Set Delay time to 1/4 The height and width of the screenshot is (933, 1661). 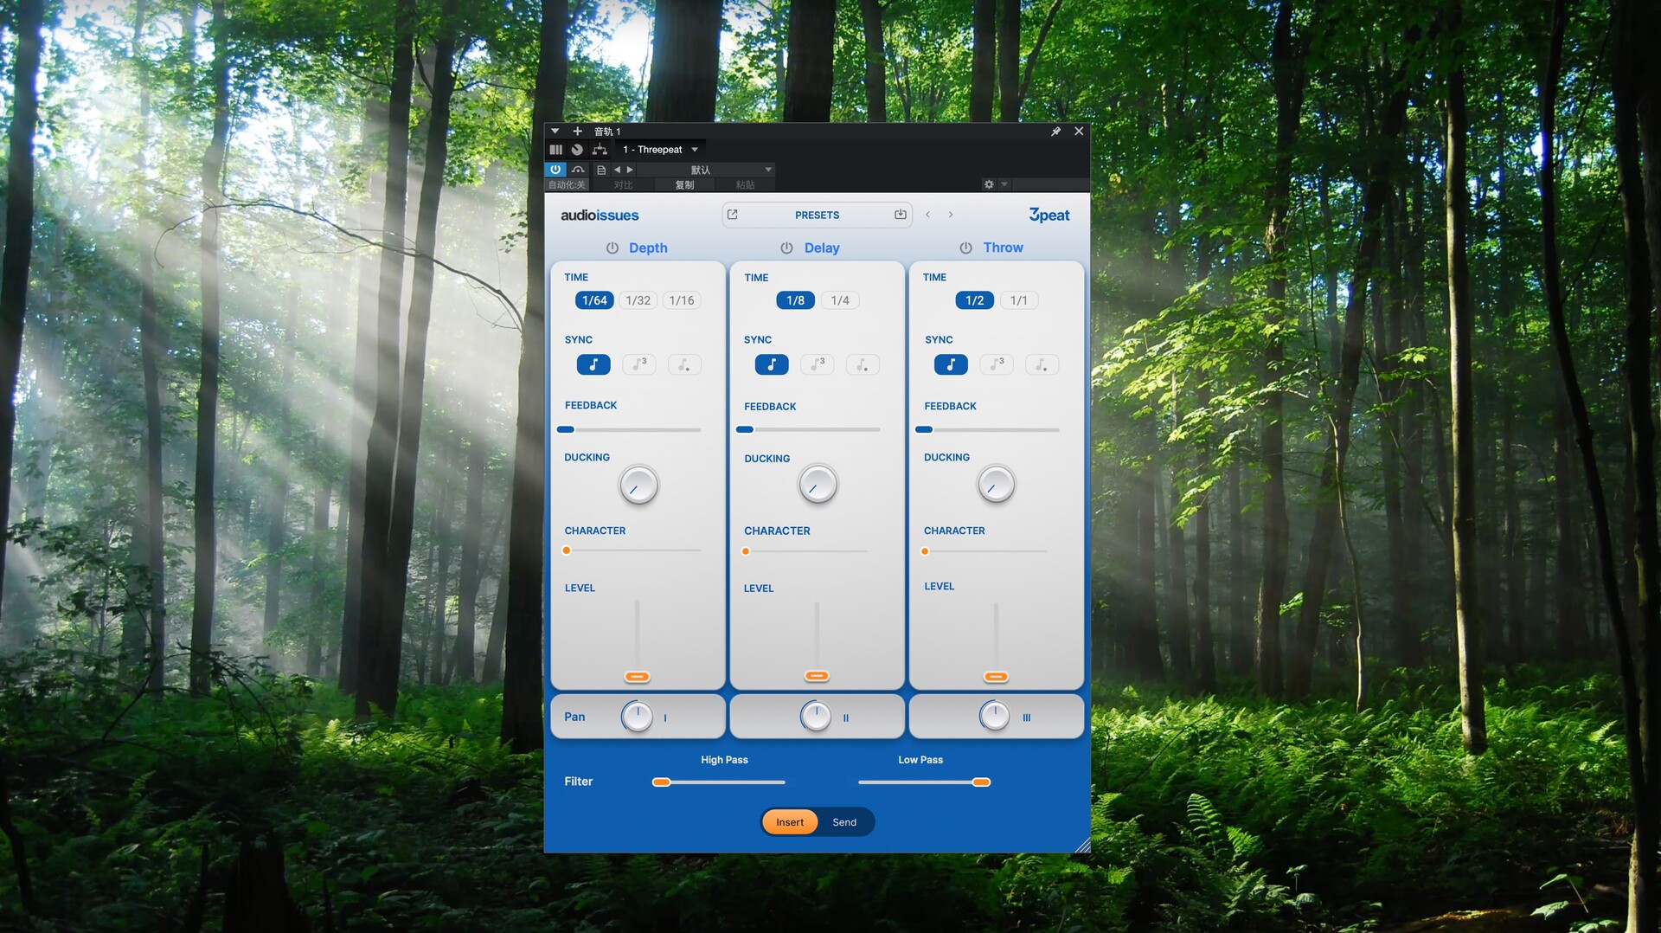point(839,300)
